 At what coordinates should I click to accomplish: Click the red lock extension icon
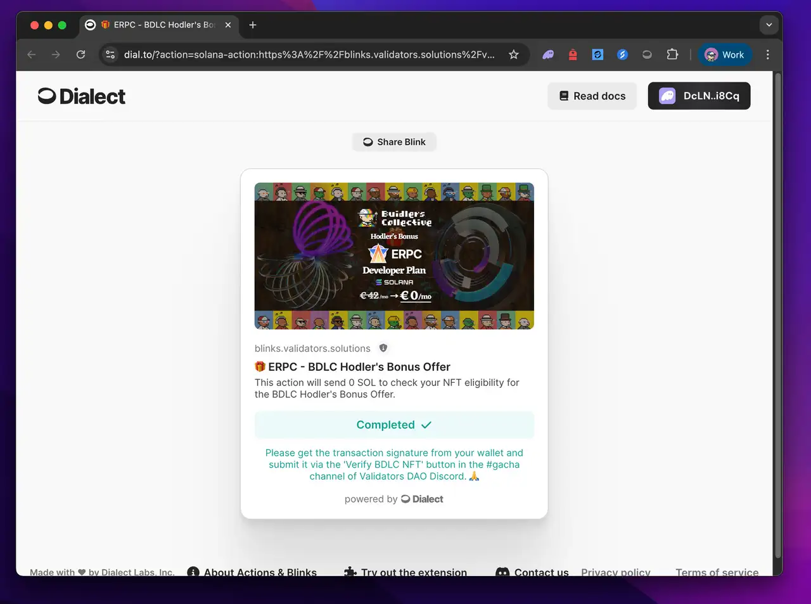pyautogui.click(x=573, y=55)
